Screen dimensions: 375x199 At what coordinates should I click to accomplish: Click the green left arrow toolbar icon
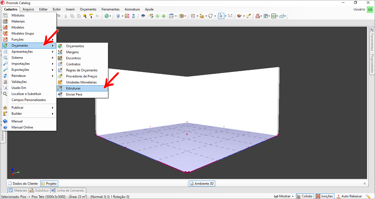[157, 16]
